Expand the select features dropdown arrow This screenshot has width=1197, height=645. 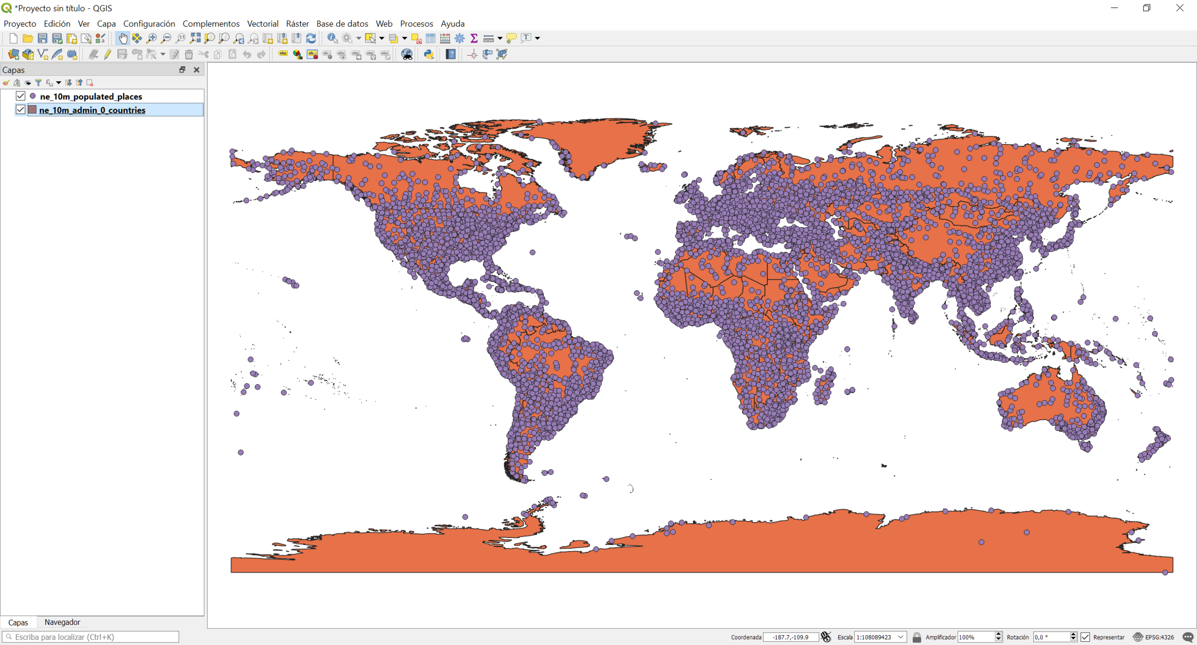(x=382, y=38)
